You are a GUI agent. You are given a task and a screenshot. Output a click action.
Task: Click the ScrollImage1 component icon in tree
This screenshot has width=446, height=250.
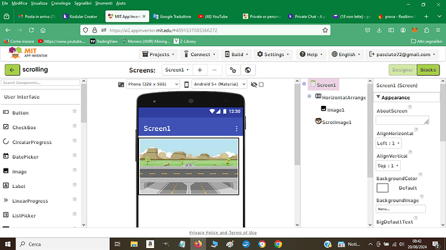[x=318, y=121]
